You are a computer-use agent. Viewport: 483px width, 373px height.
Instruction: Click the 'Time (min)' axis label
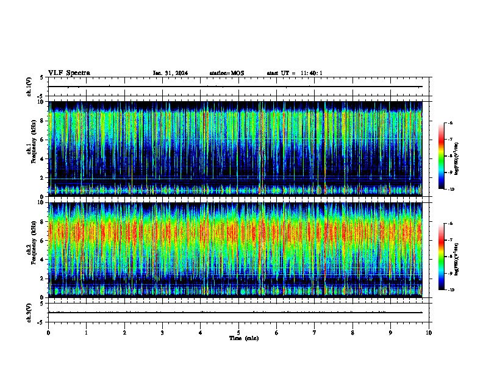pos(244,338)
